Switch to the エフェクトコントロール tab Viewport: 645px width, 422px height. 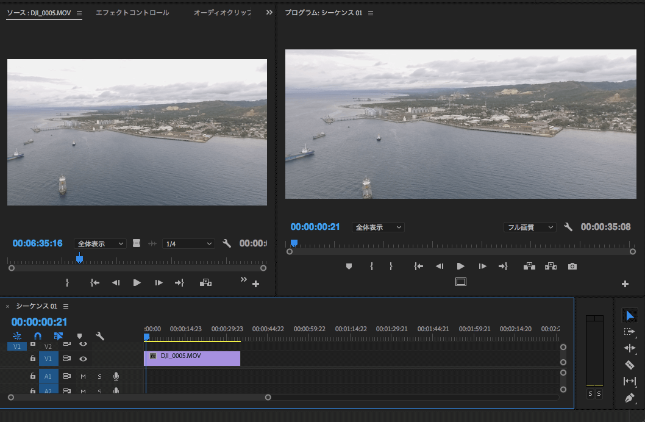[132, 13]
